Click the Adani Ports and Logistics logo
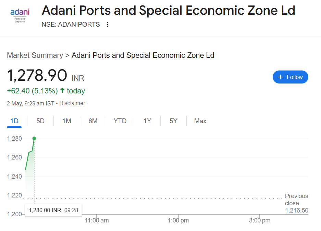321x231 pixels. [20, 15]
